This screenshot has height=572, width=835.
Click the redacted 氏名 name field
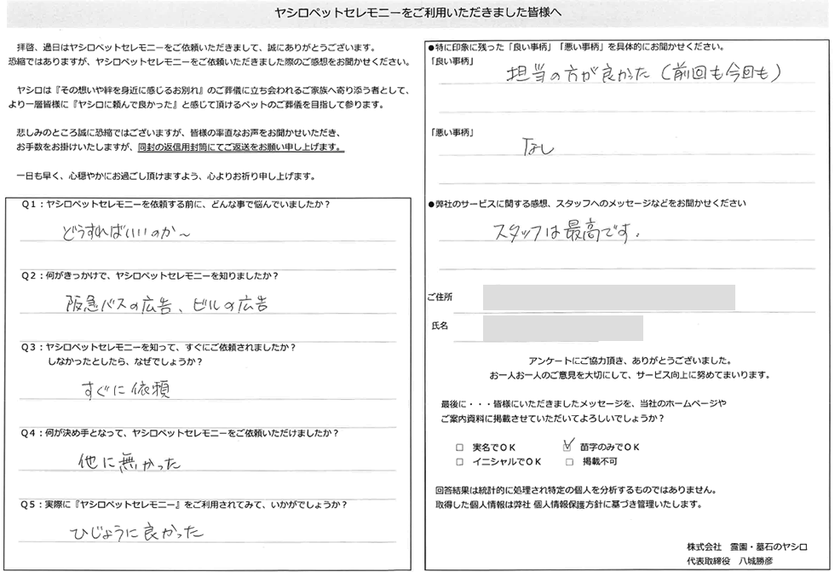coord(562,327)
